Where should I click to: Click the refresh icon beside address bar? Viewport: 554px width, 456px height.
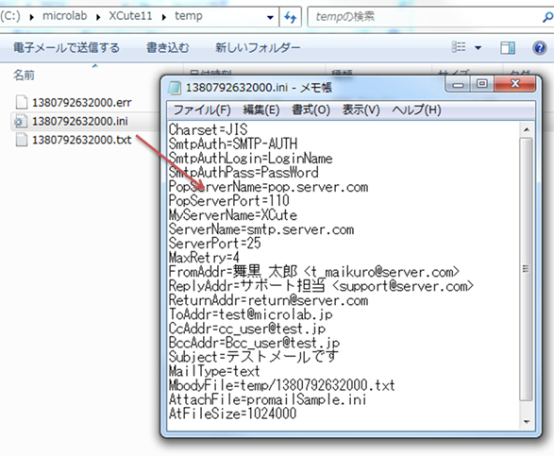[291, 17]
